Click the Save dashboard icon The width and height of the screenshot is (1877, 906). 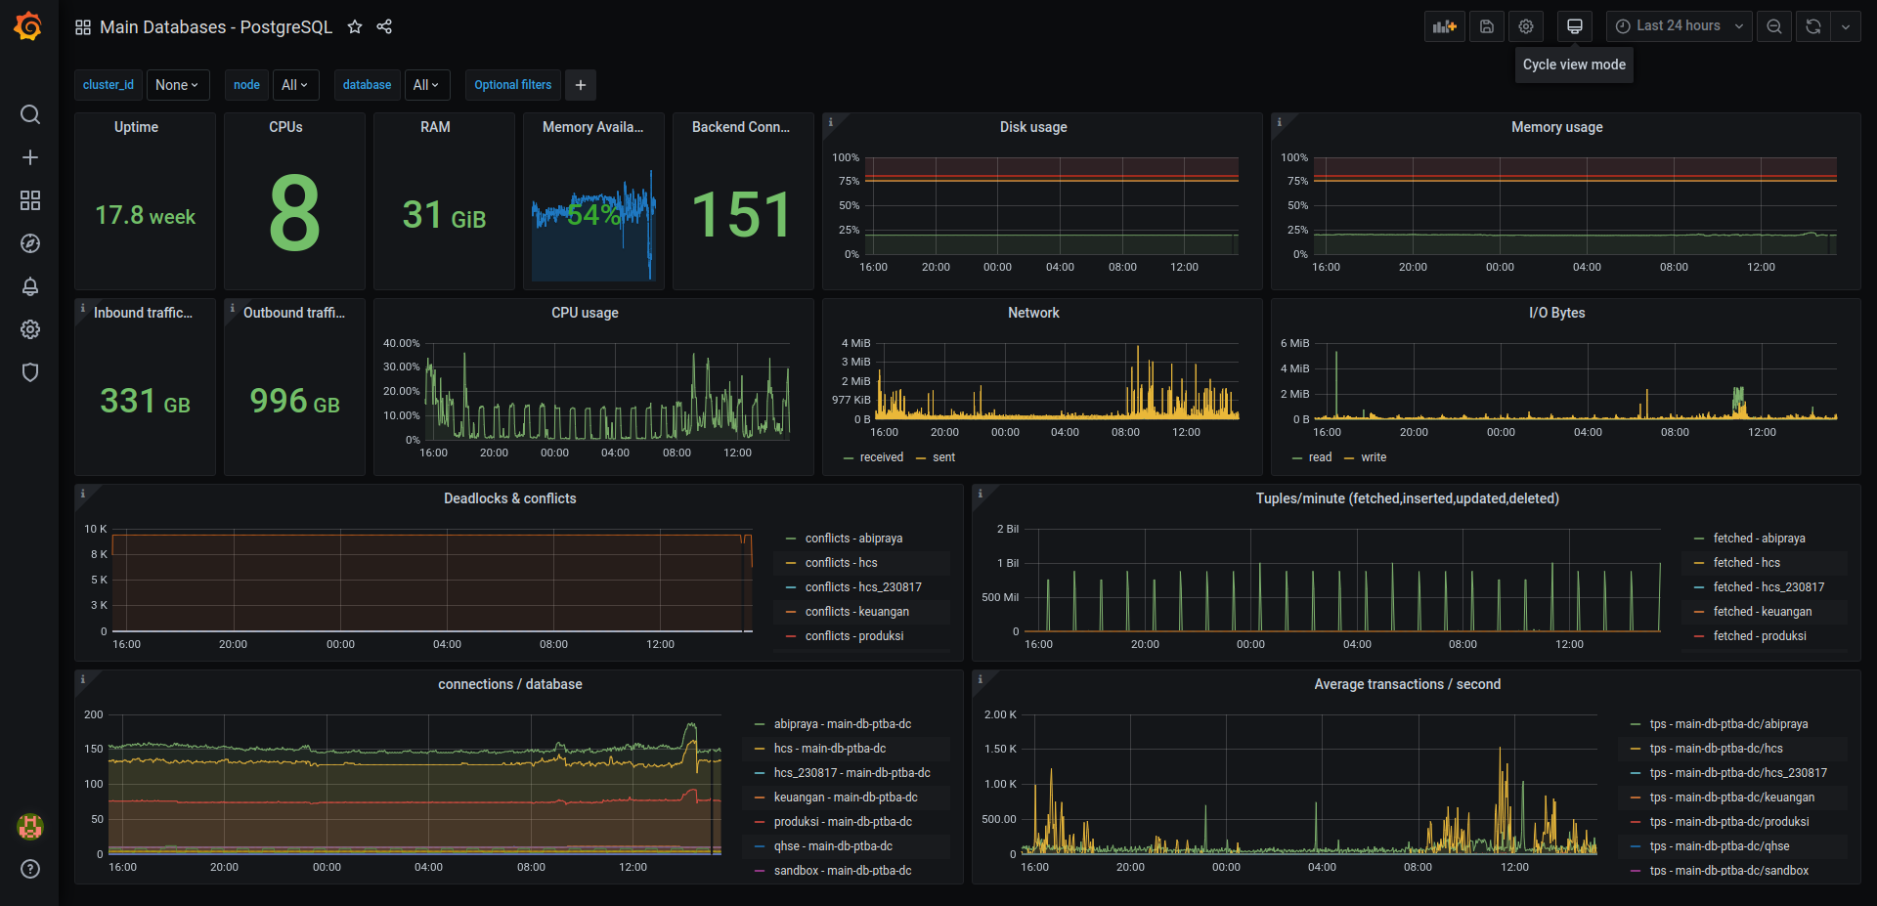[x=1486, y=26]
